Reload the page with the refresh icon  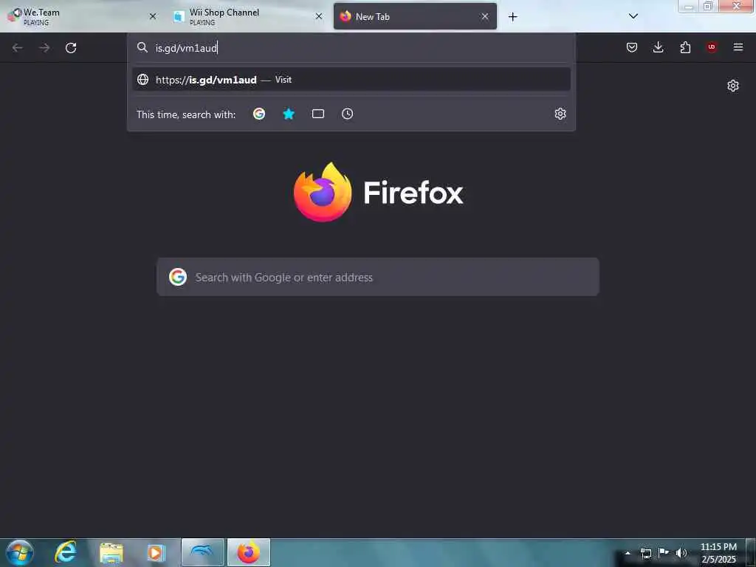(x=71, y=48)
